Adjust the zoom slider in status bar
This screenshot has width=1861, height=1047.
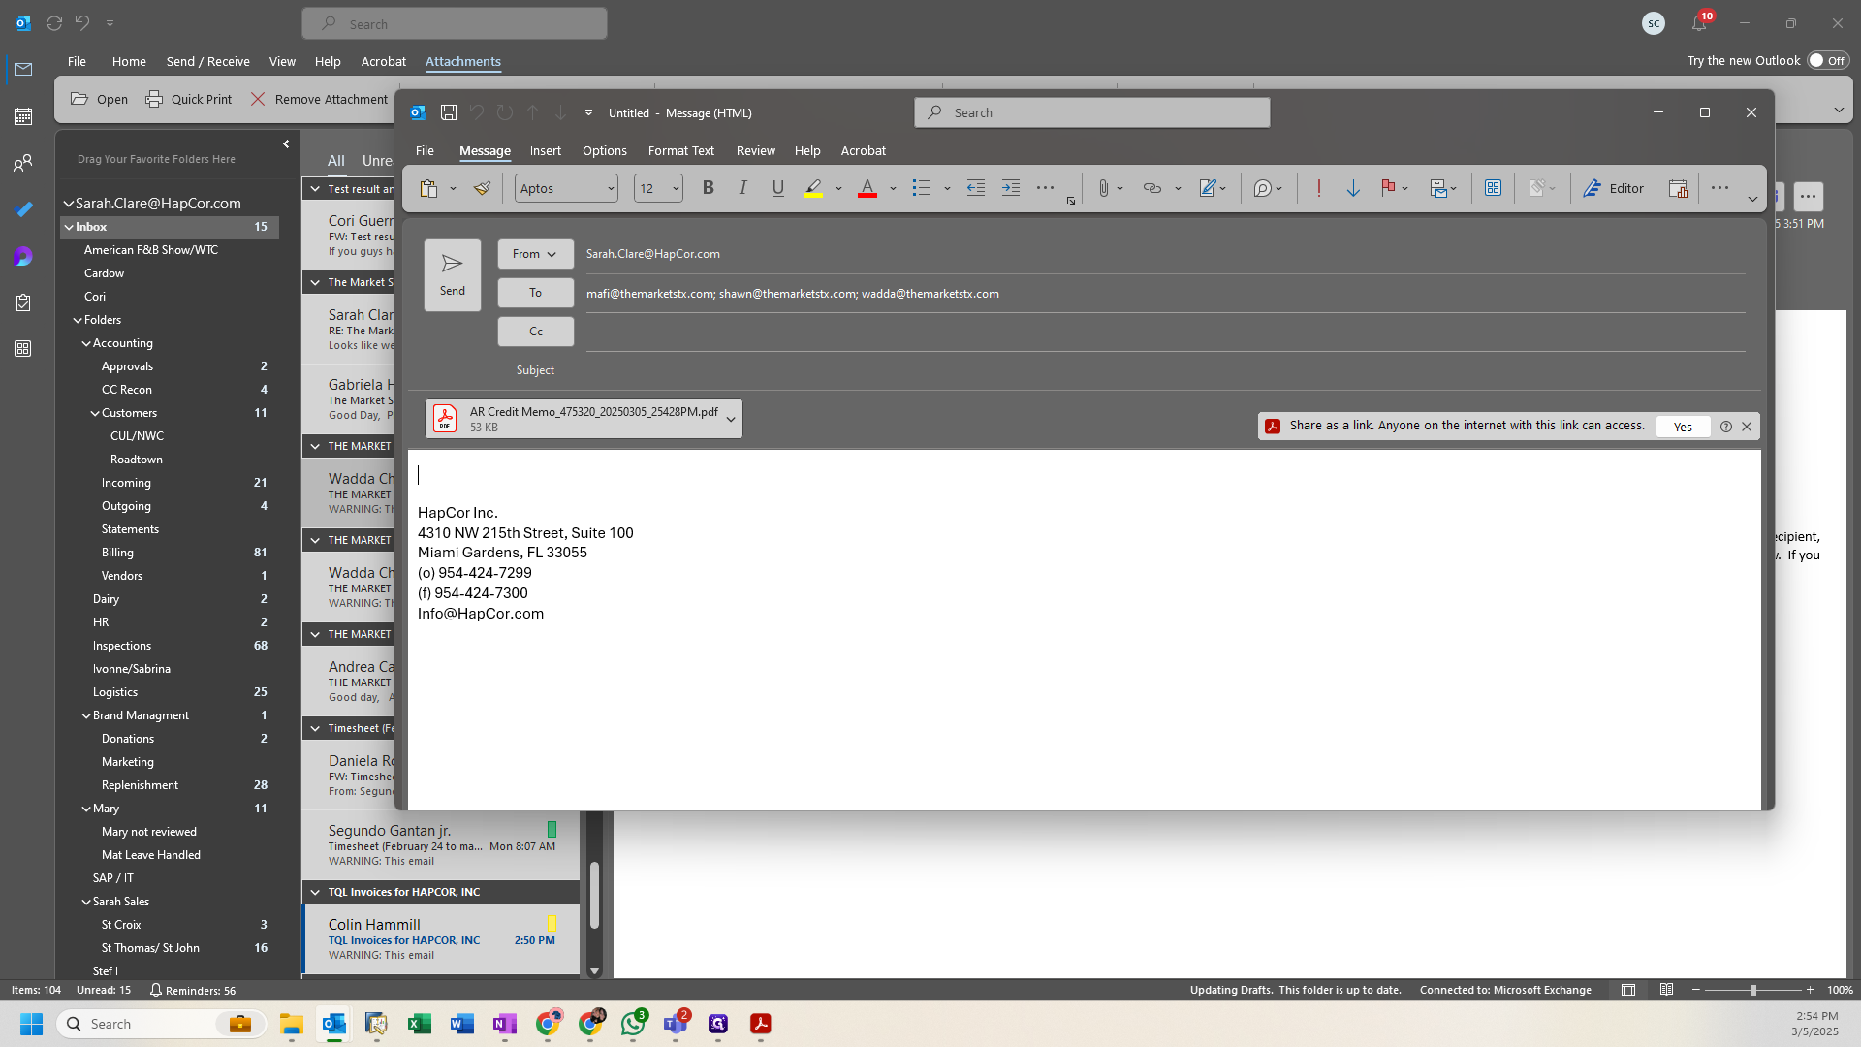1752,990
